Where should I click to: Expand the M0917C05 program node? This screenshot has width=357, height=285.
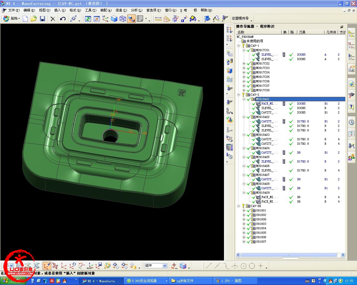point(244,77)
